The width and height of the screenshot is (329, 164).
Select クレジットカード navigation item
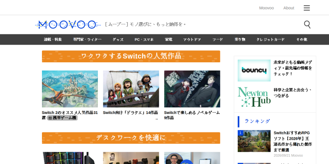[271, 39]
